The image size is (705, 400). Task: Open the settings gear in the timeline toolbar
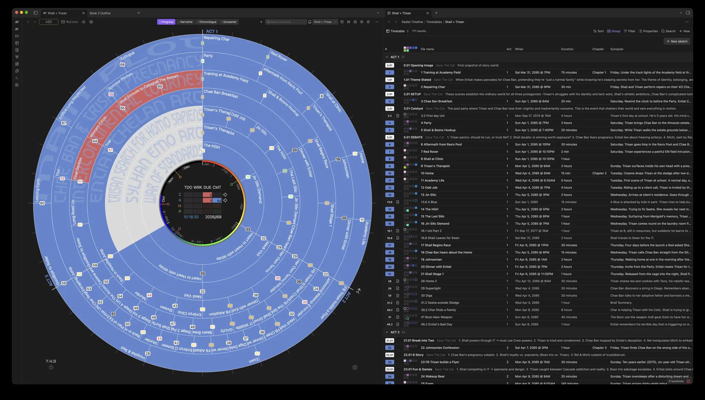click(x=368, y=22)
